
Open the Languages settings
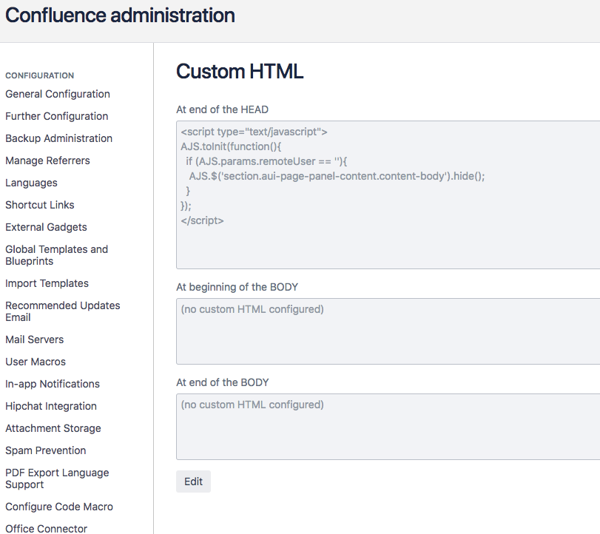click(x=31, y=183)
